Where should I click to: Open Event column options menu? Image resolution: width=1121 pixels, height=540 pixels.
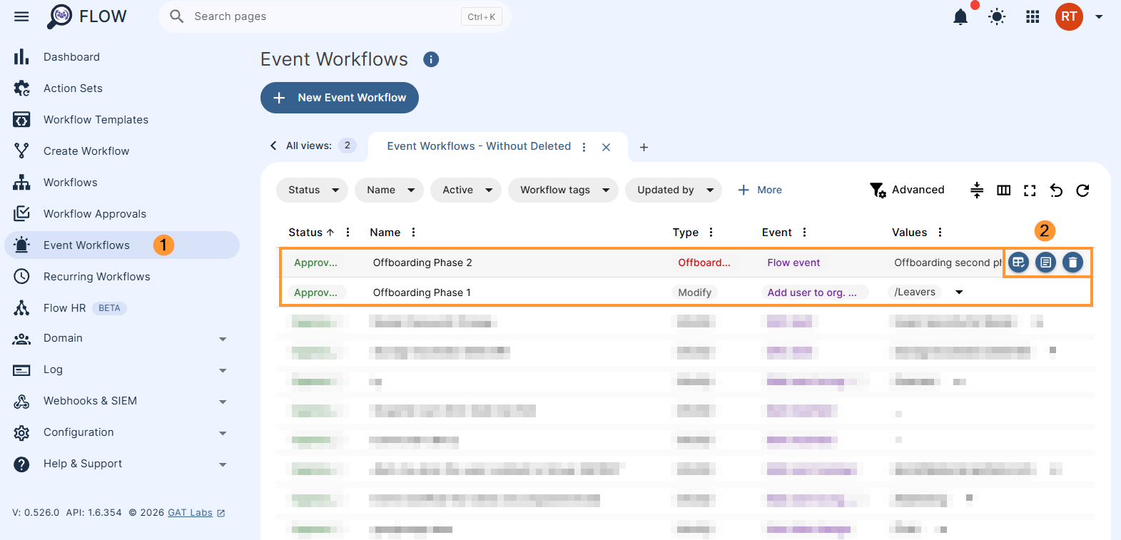coord(805,233)
